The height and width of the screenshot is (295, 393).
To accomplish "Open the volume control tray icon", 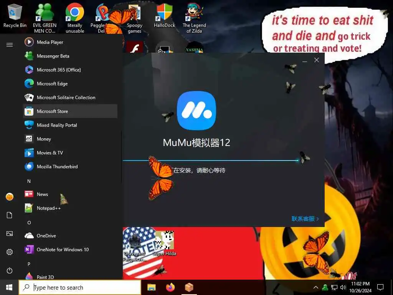I will click(343, 287).
